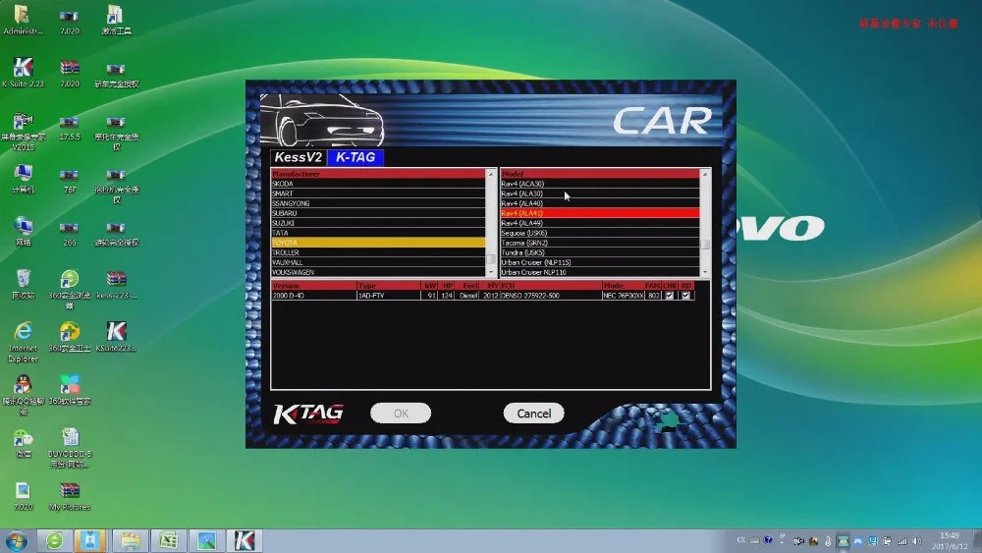The width and height of the screenshot is (982, 553).
Task: Click the DENSO 275922-500 ECU cell
Action: (551, 295)
